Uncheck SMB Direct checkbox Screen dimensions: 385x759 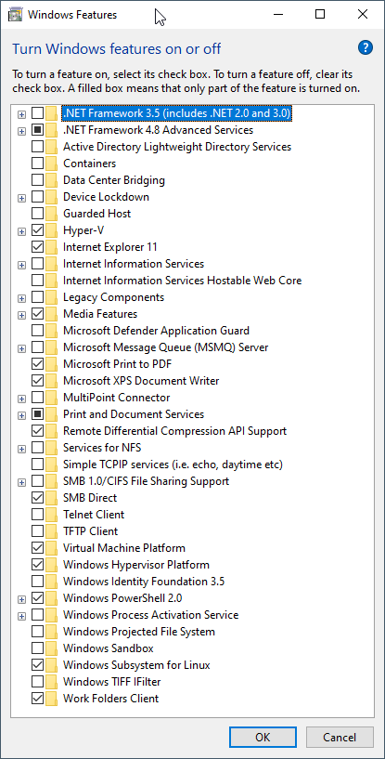pyautogui.click(x=37, y=498)
